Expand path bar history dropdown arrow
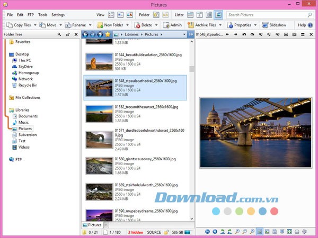The width and height of the screenshot is (318, 238). pyautogui.click(x=184, y=34)
